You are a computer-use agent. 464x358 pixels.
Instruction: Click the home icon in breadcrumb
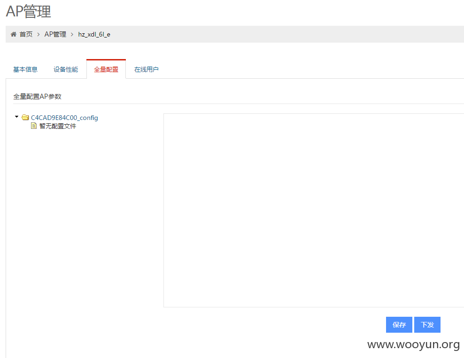pos(13,34)
